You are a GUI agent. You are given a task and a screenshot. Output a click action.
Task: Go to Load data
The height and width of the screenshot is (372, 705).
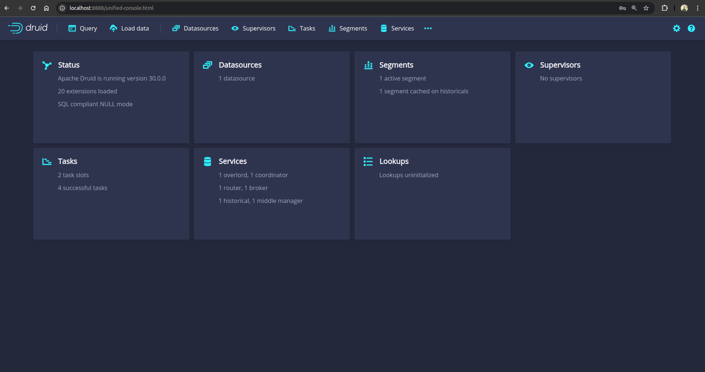[129, 28]
